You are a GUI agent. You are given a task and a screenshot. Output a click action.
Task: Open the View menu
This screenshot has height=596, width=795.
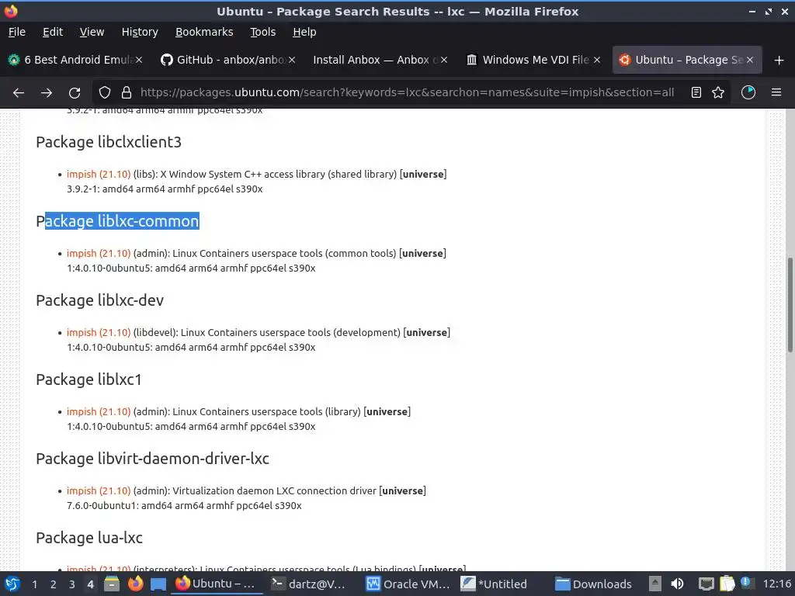(x=92, y=32)
